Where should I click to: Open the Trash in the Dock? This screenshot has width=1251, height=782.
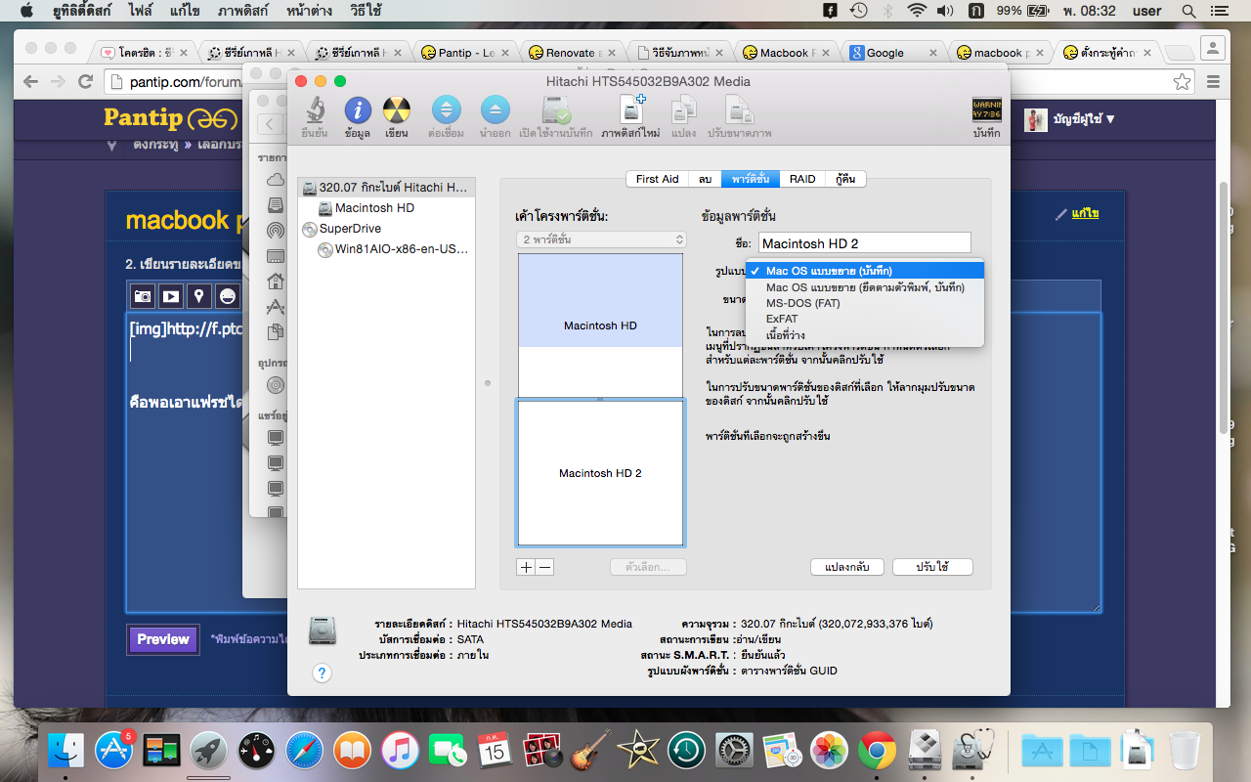pos(1184,751)
